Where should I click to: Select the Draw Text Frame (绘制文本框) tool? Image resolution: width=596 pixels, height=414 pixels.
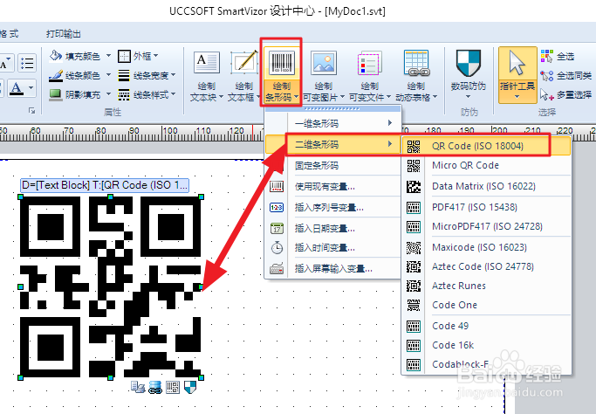click(x=243, y=77)
